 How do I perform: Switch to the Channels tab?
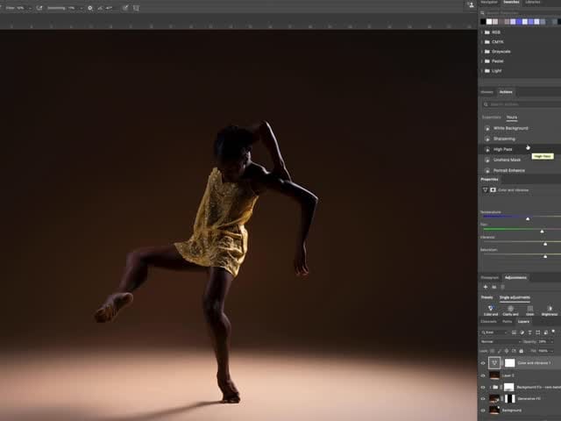[489, 322]
